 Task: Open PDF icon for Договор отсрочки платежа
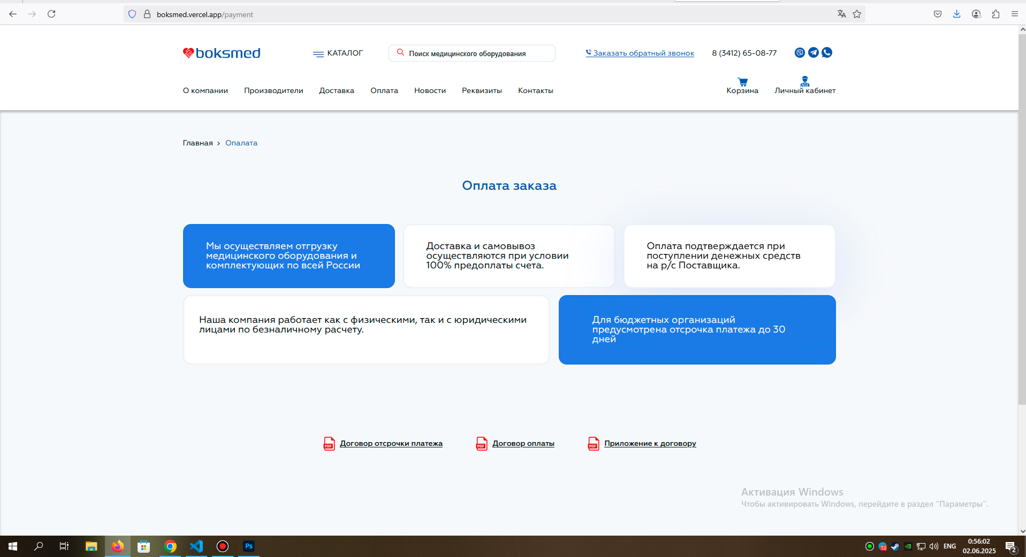[329, 444]
